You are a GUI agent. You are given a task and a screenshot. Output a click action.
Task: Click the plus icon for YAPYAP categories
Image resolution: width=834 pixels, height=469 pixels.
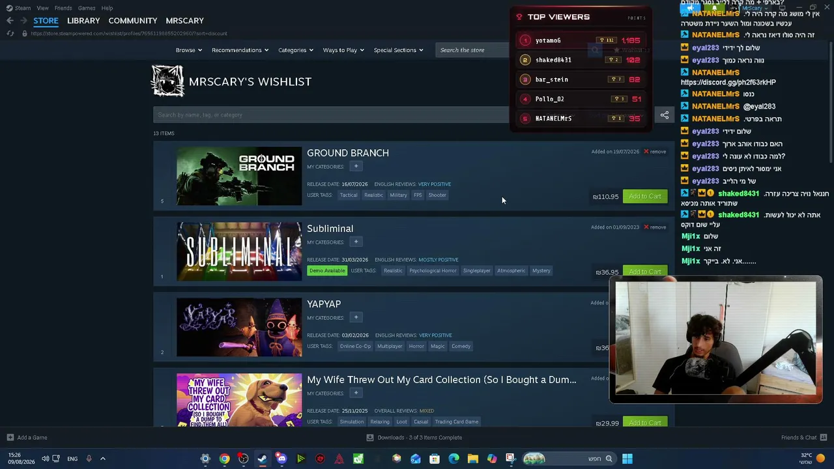pos(356,317)
